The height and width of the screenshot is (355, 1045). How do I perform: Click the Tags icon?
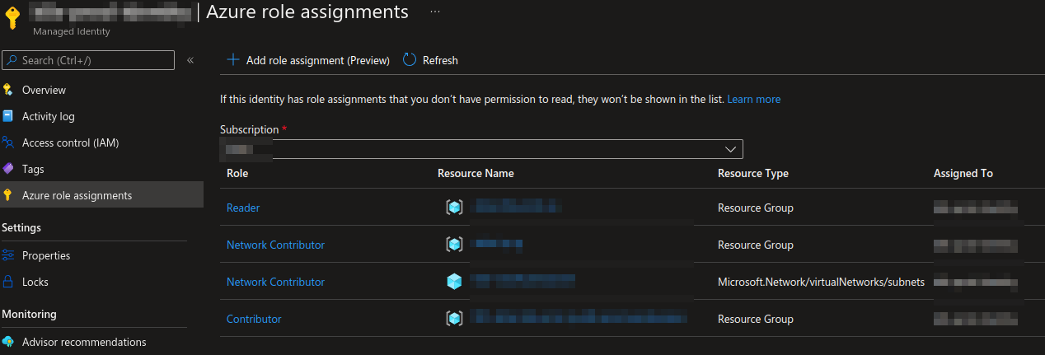pyautogui.click(x=8, y=169)
